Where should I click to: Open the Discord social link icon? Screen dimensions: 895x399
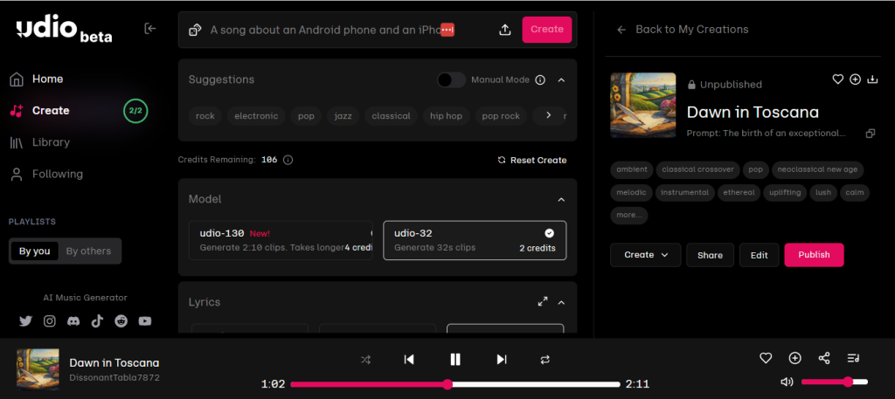click(73, 321)
